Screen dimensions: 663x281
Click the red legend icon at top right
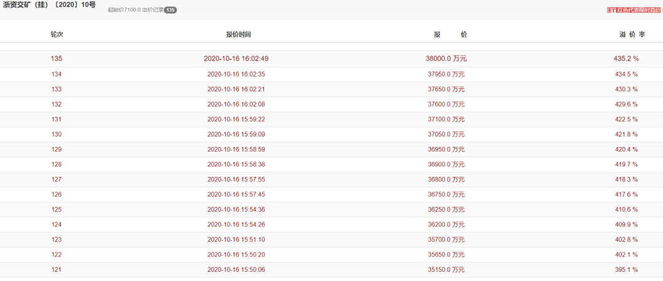(611, 10)
